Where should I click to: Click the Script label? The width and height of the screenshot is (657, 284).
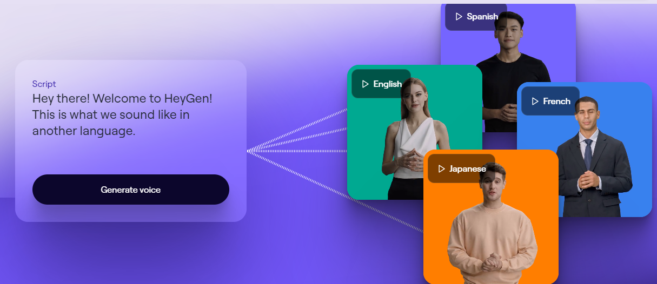coord(44,84)
